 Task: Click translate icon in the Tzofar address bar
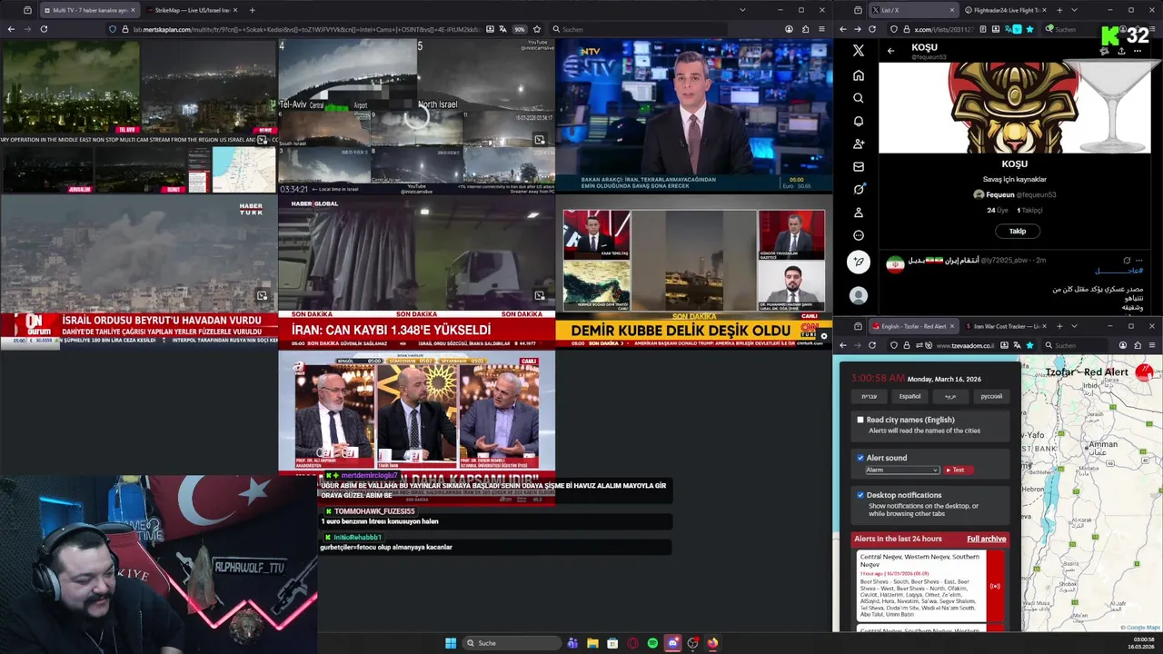[1017, 345]
